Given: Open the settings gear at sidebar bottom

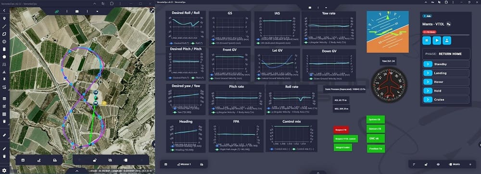Looking at the screenshot, I should point(4,170).
